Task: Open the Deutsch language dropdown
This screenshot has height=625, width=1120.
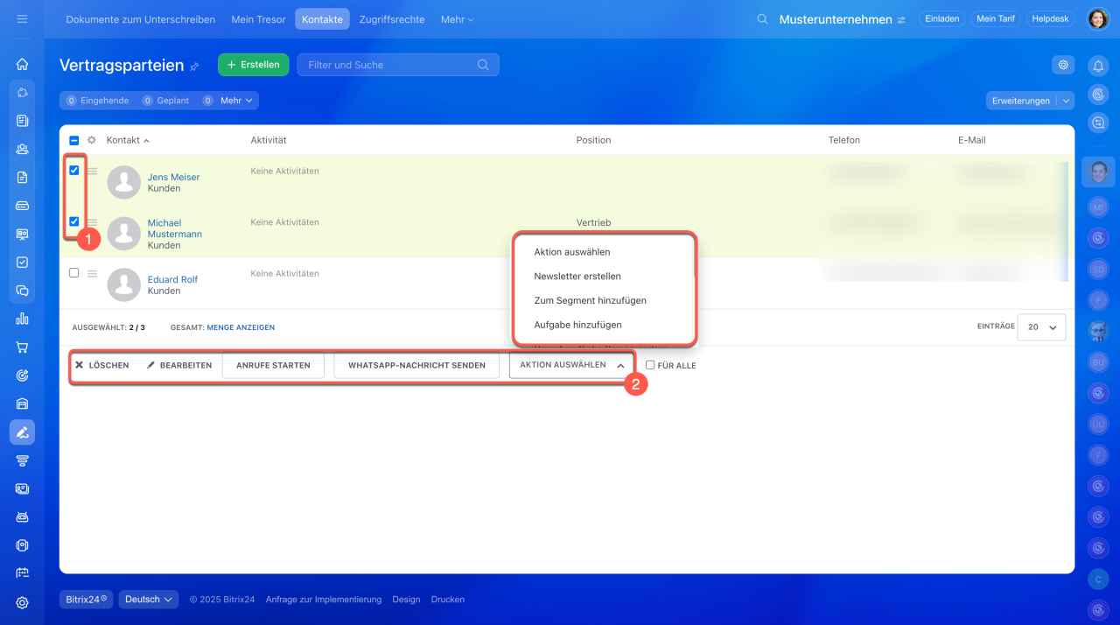Action: [149, 600]
